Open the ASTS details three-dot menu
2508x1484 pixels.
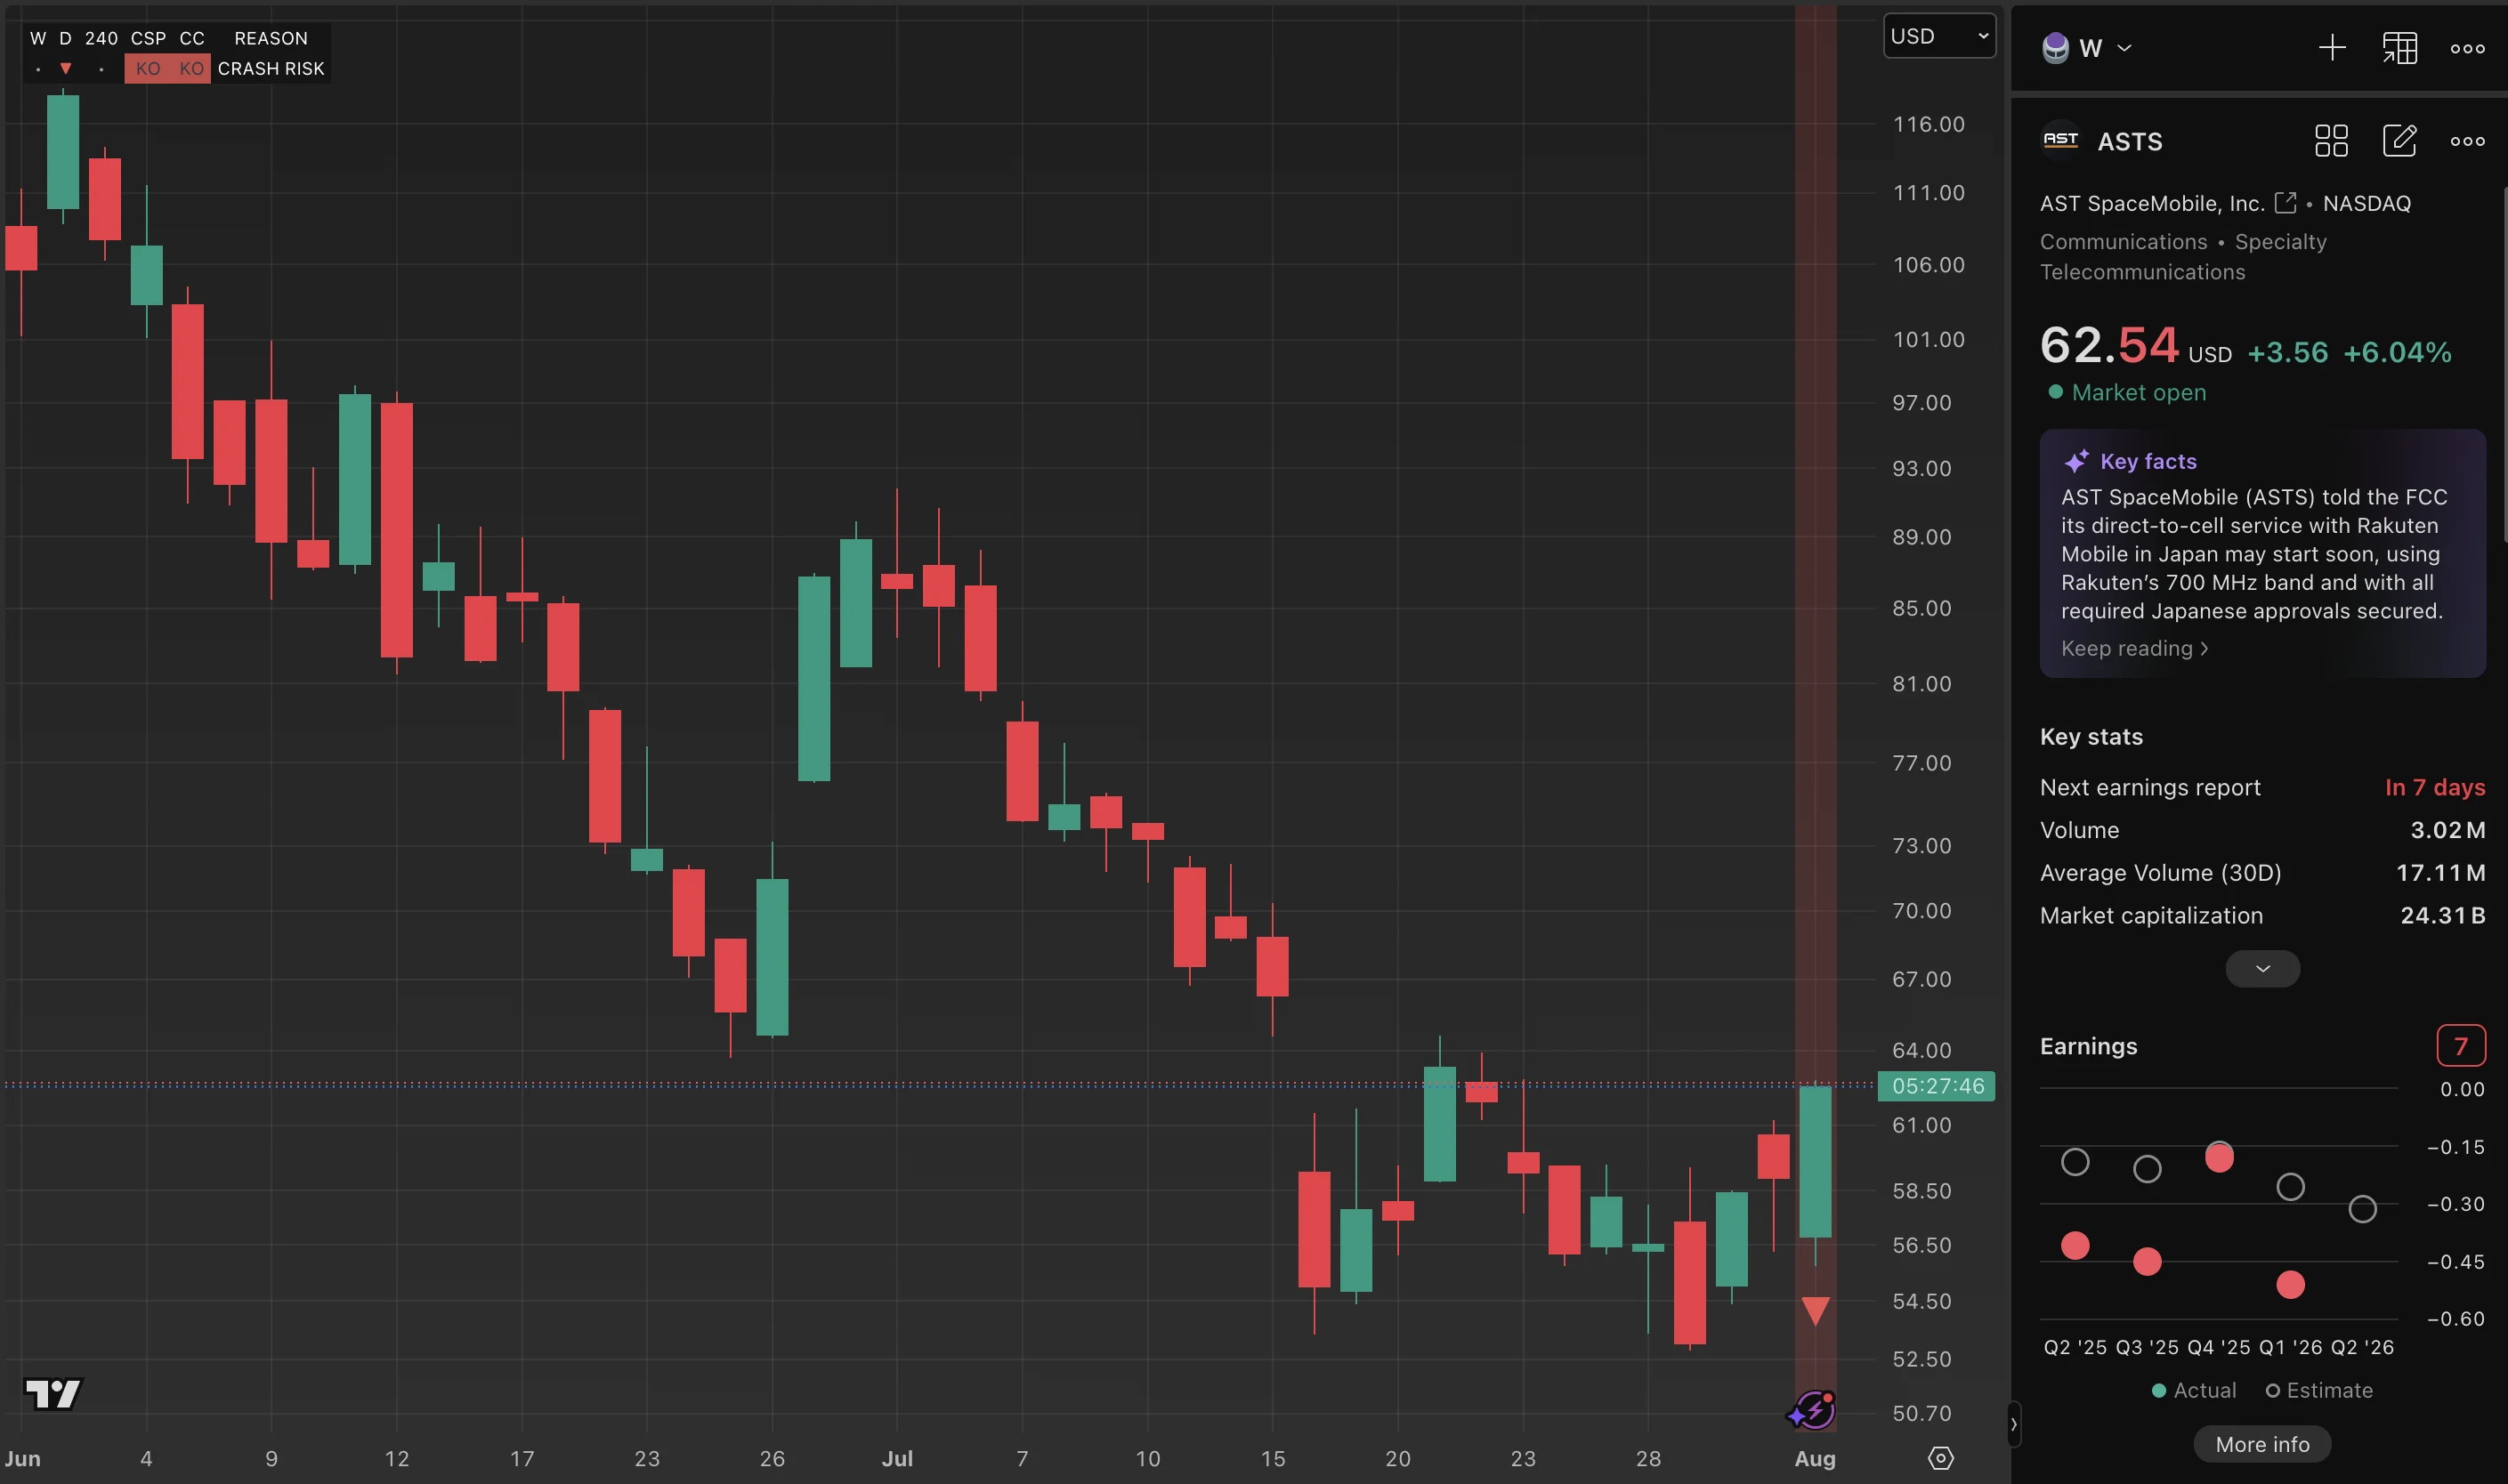click(2467, 141)
